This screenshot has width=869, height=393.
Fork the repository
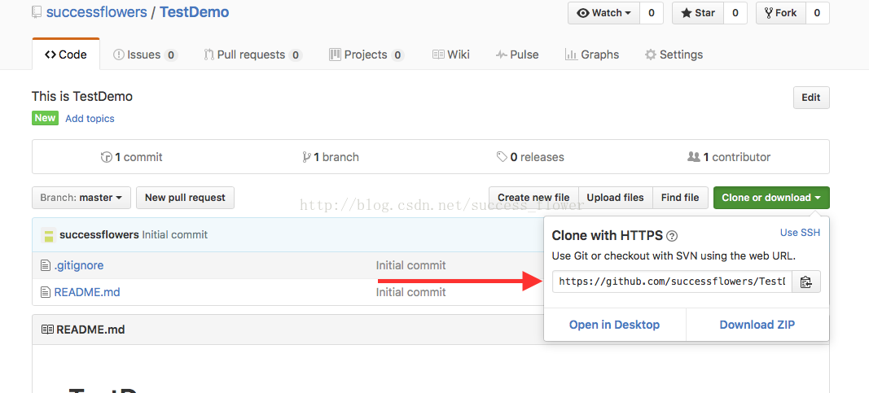[x=780, y=13]
